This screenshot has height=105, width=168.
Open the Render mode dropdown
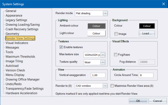point(105,13)
